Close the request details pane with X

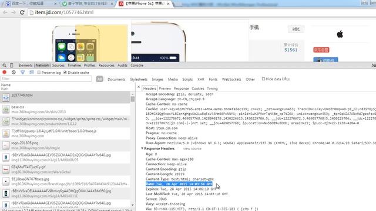tap(139, 87)
